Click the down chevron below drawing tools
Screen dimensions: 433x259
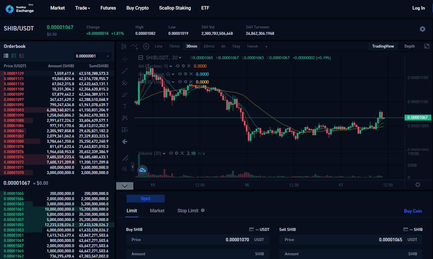pyautogui.click(x=125, y=186)
